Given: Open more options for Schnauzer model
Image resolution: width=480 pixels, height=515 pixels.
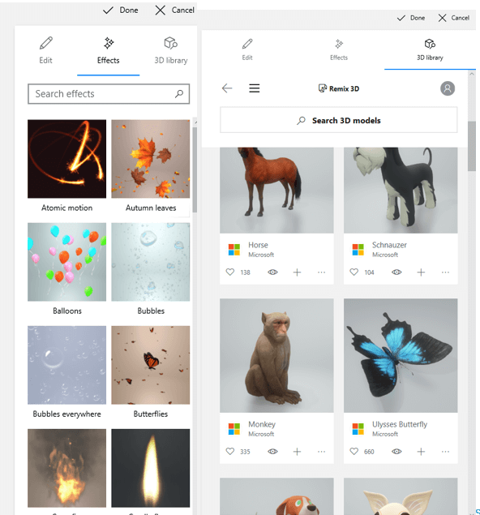Looking at the screenshot, I should click(x=445, y=272).
